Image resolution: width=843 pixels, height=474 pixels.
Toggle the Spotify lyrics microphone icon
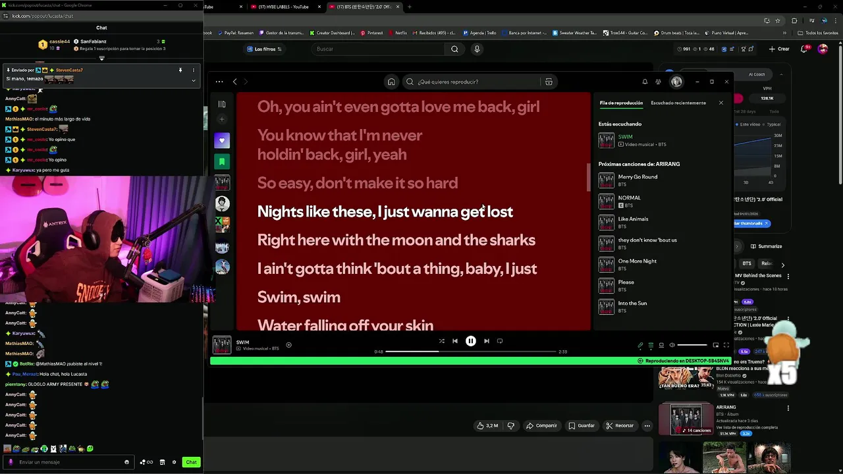point(640,345)
